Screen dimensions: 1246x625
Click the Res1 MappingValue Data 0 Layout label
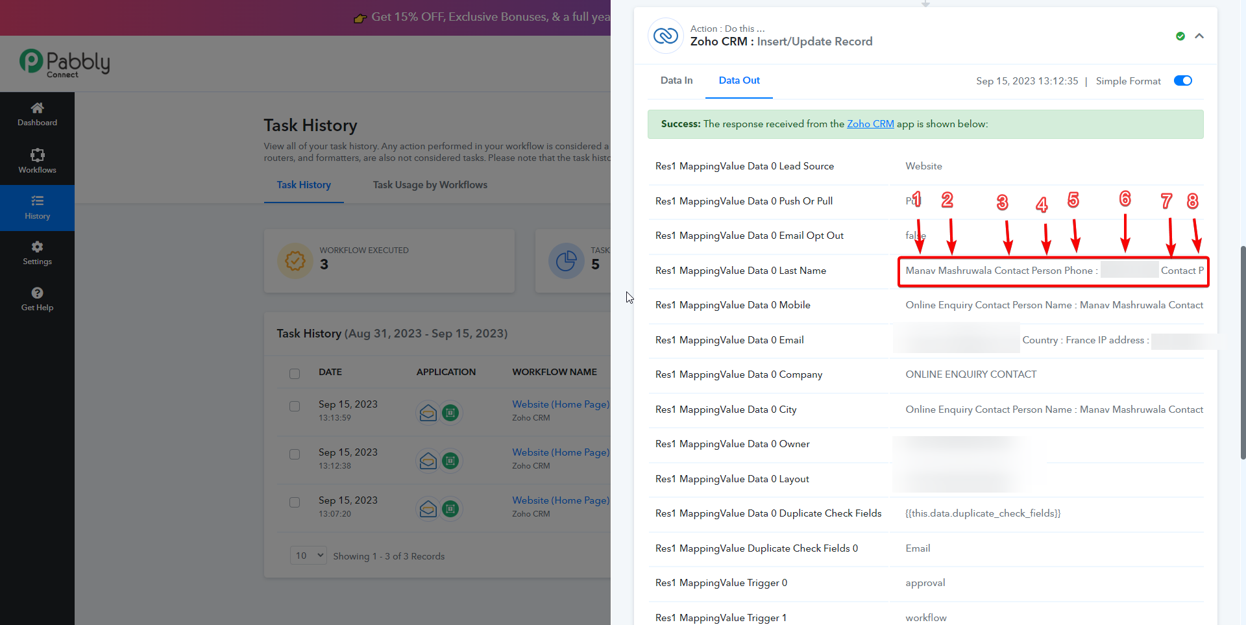732,479
